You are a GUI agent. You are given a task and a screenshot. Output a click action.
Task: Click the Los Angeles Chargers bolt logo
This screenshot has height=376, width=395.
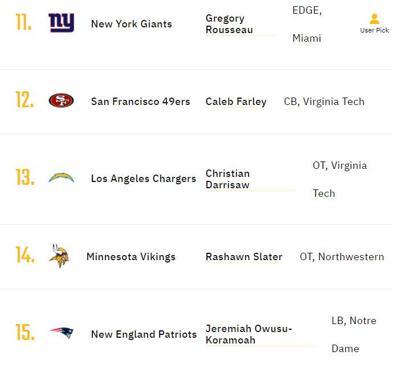click(61, 177)
